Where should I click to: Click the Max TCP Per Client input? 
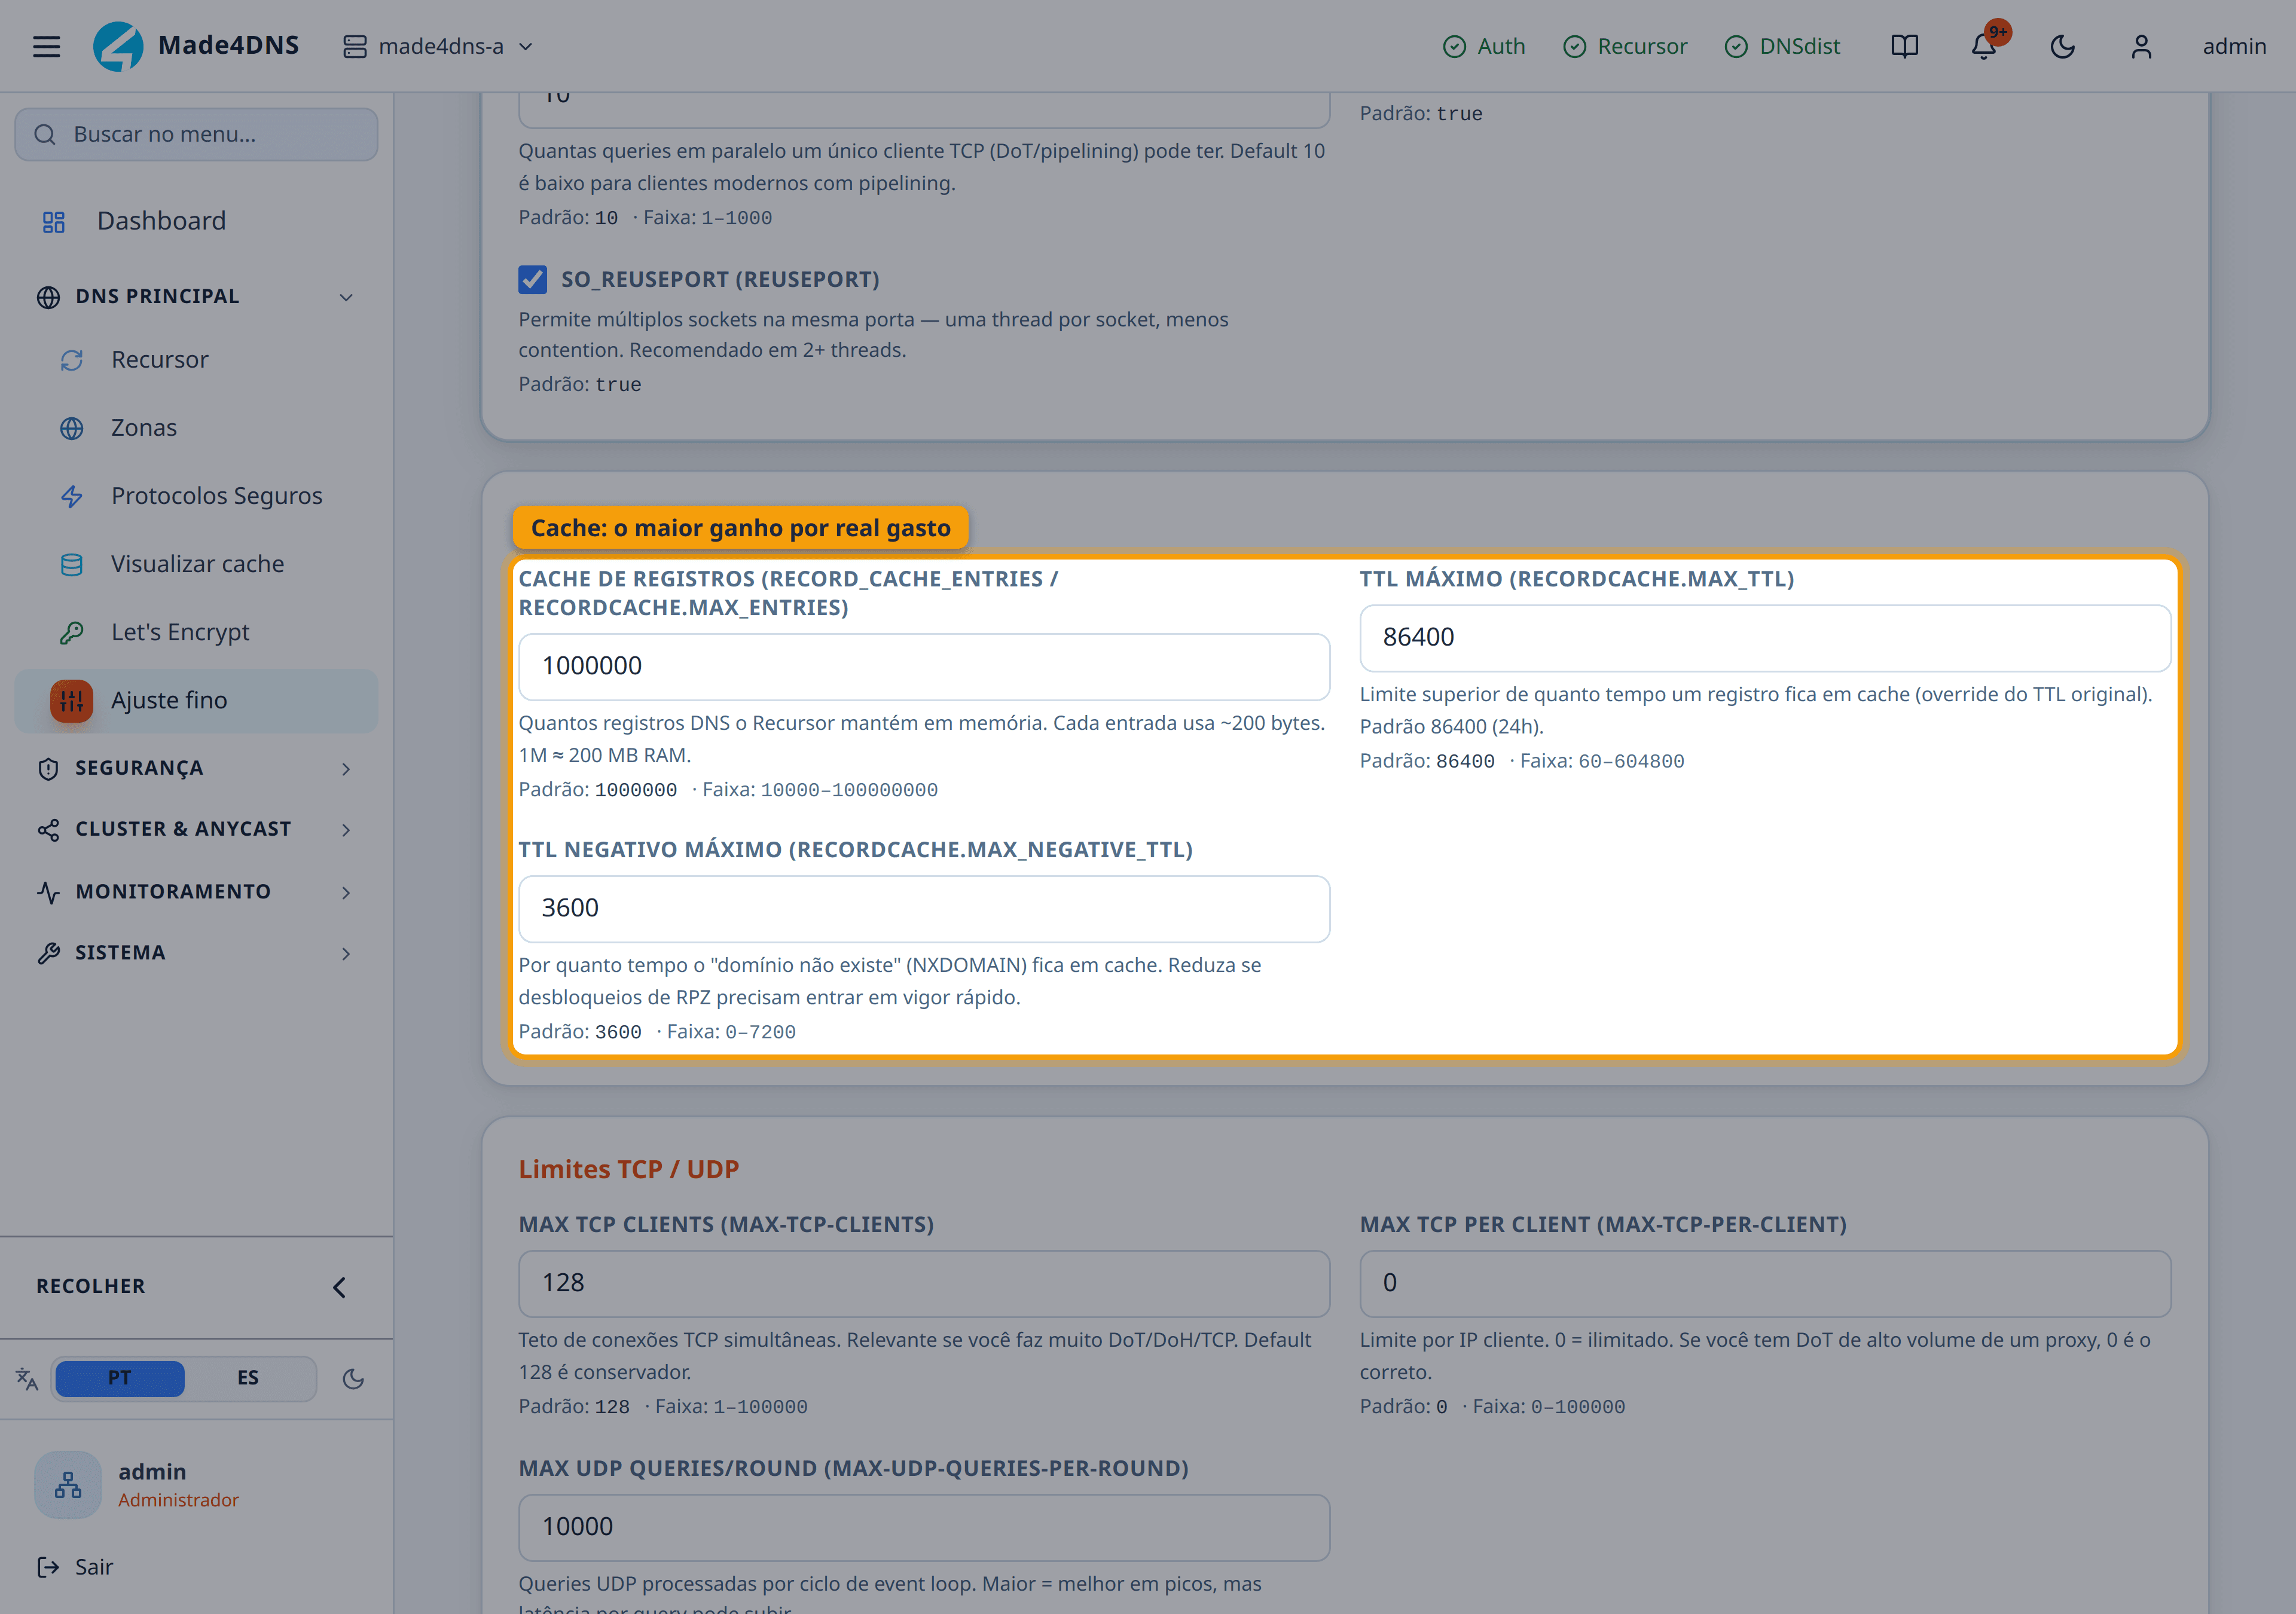[1765, 1284]
